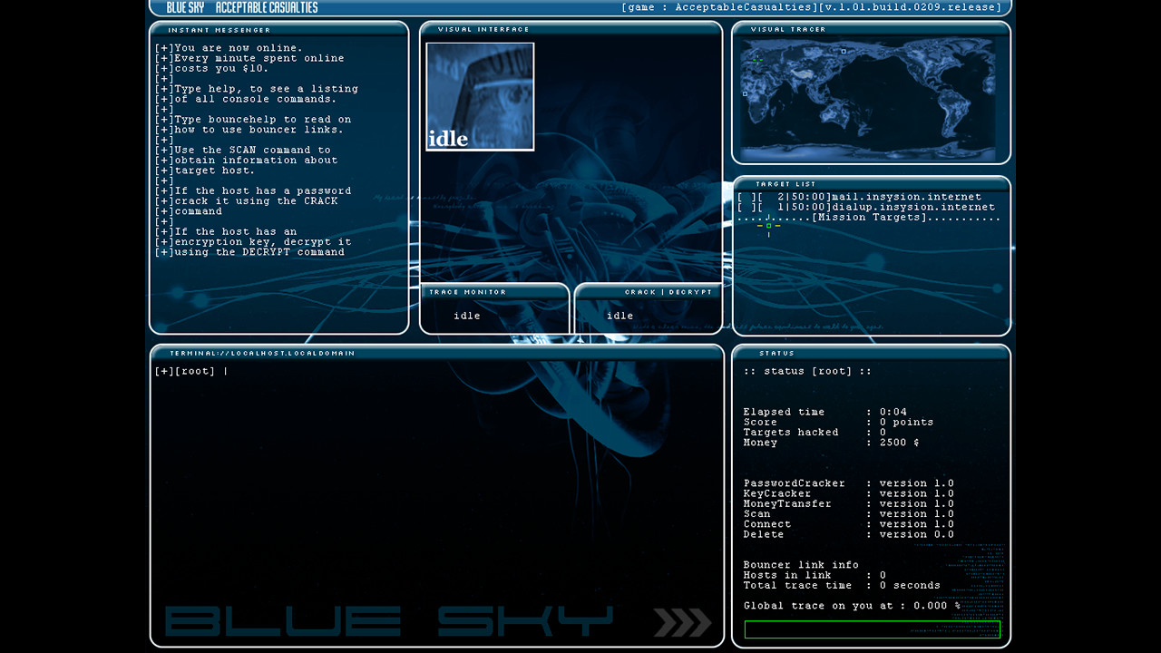
Task: Toggle the checkbox beside mail.insysion.internet
Action: [x=745, y=196]
